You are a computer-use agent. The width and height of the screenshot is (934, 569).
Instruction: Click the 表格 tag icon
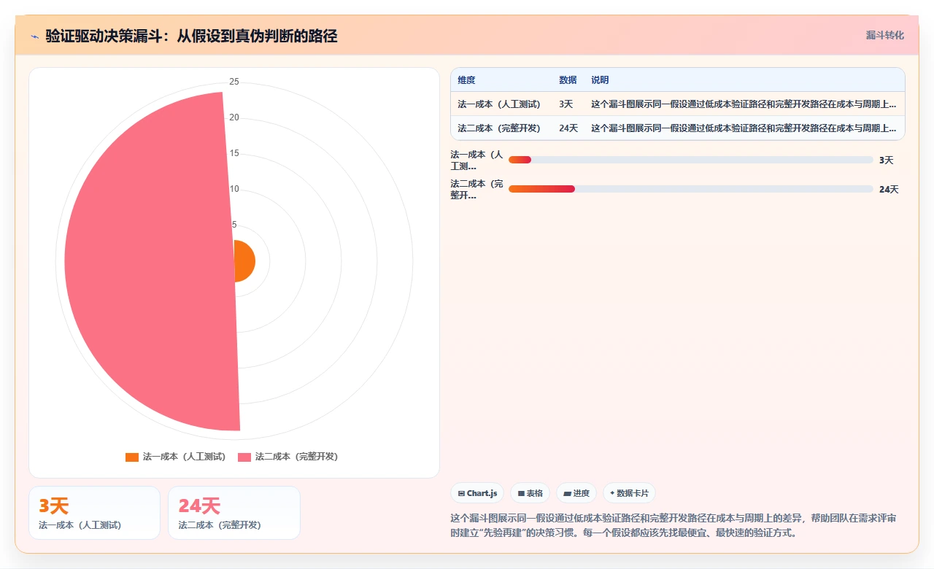click(521, 493)
